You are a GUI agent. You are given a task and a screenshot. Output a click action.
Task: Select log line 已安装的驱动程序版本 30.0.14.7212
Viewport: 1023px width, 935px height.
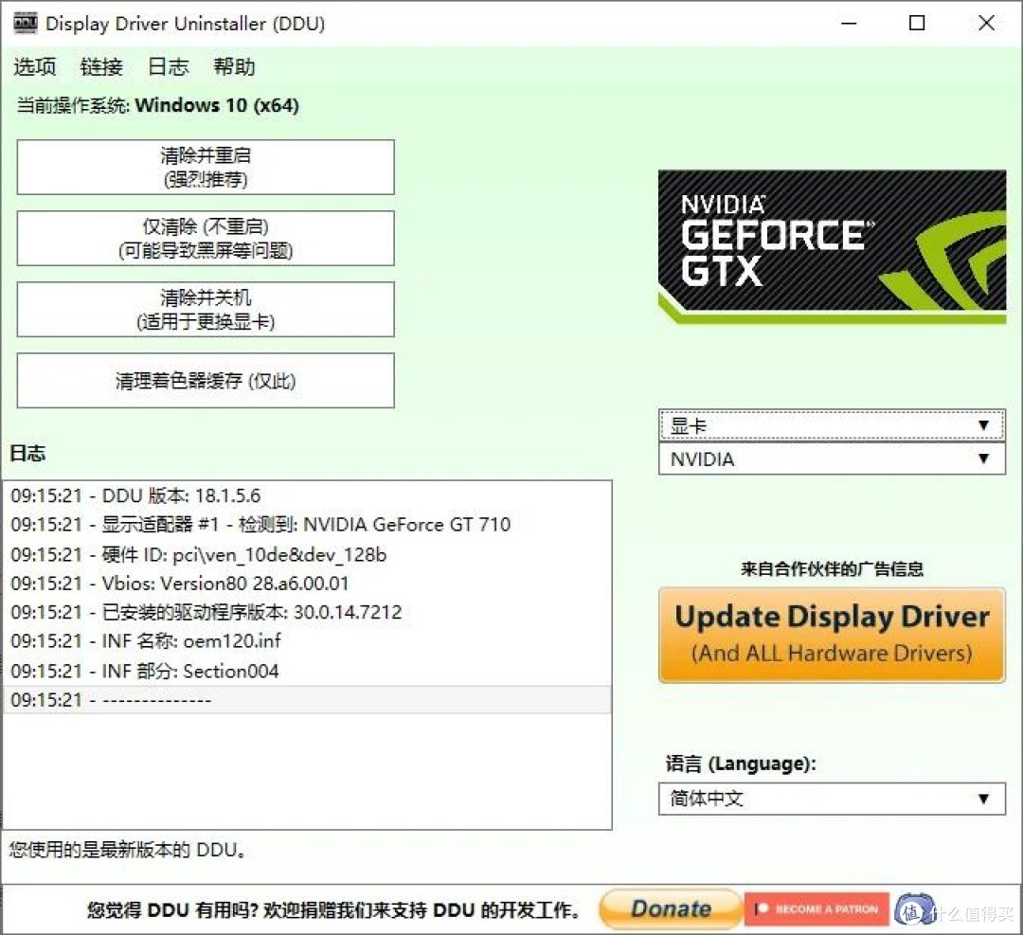(307, 612)
